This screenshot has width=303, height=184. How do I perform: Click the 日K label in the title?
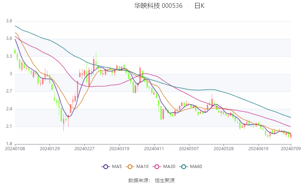pos(199,6)
